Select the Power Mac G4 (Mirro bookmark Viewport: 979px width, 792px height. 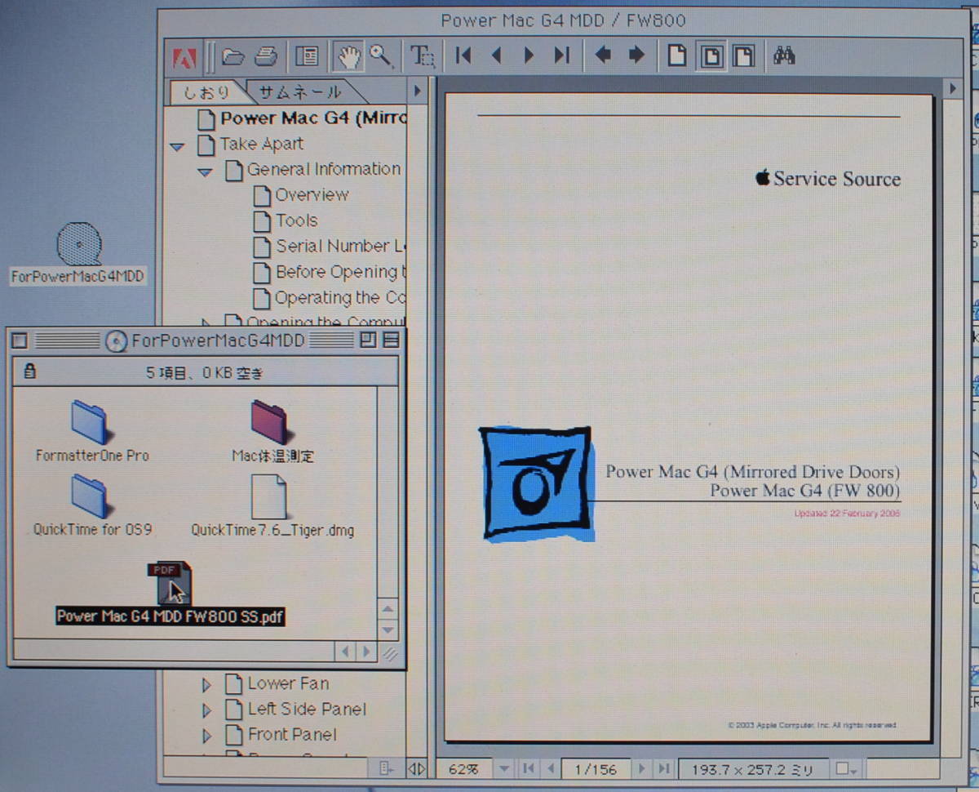click(x=312, y=118)
